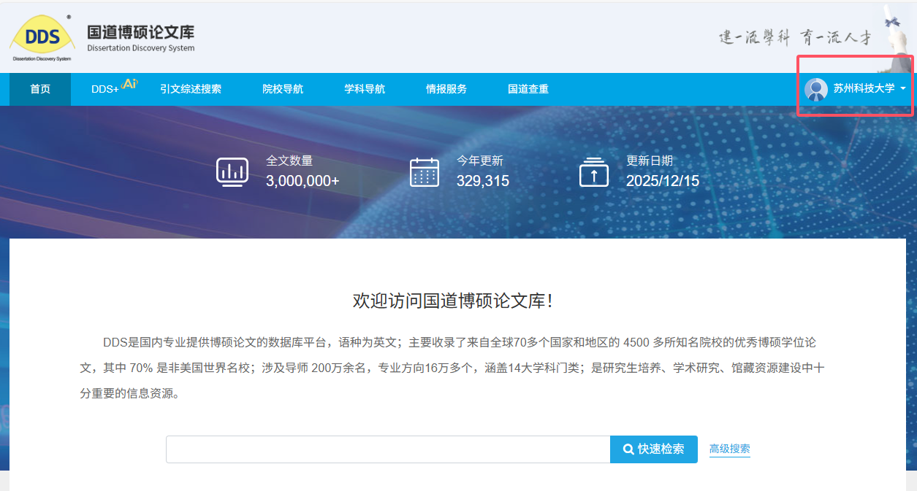Screen dimensions: 917x491
Task: Click the AI badge beside DDS+
Action: pos(129,84)
